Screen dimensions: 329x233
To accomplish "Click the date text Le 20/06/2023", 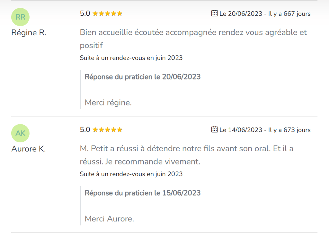I will (241, 14).
